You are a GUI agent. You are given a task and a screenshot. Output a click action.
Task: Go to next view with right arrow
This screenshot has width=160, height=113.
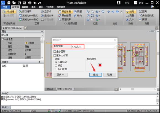113,12
